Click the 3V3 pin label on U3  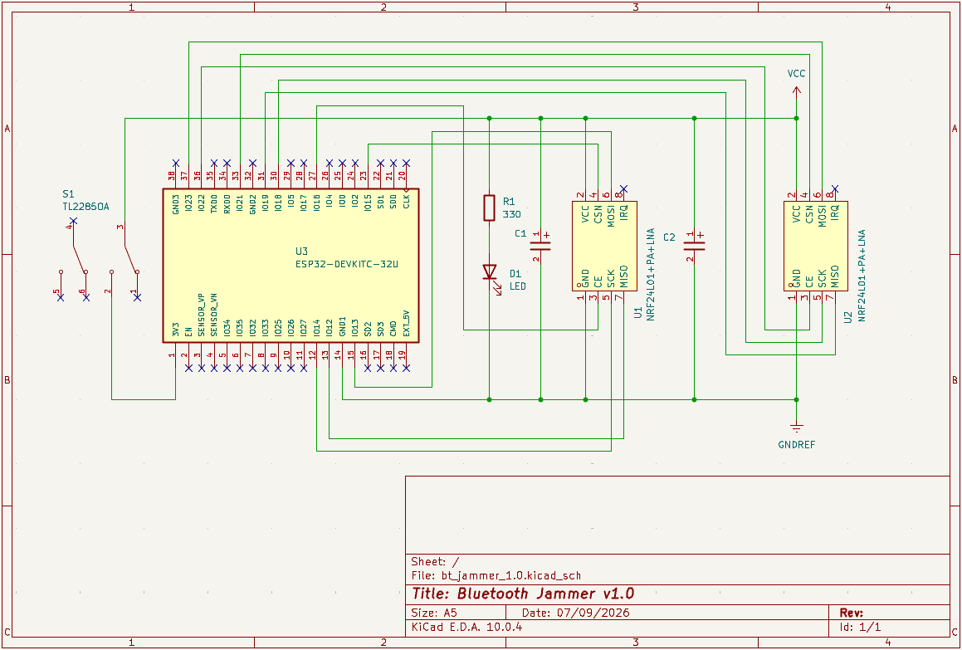tap(176, 329)
